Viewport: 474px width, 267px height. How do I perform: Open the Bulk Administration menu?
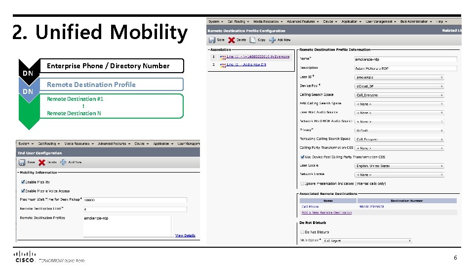click(x=416, y=22)
